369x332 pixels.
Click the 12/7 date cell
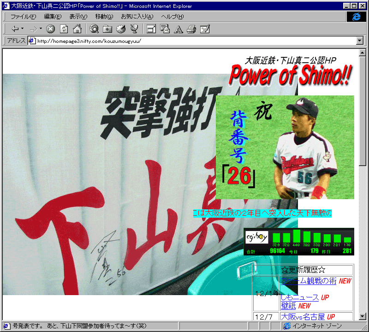click(266, 317)
